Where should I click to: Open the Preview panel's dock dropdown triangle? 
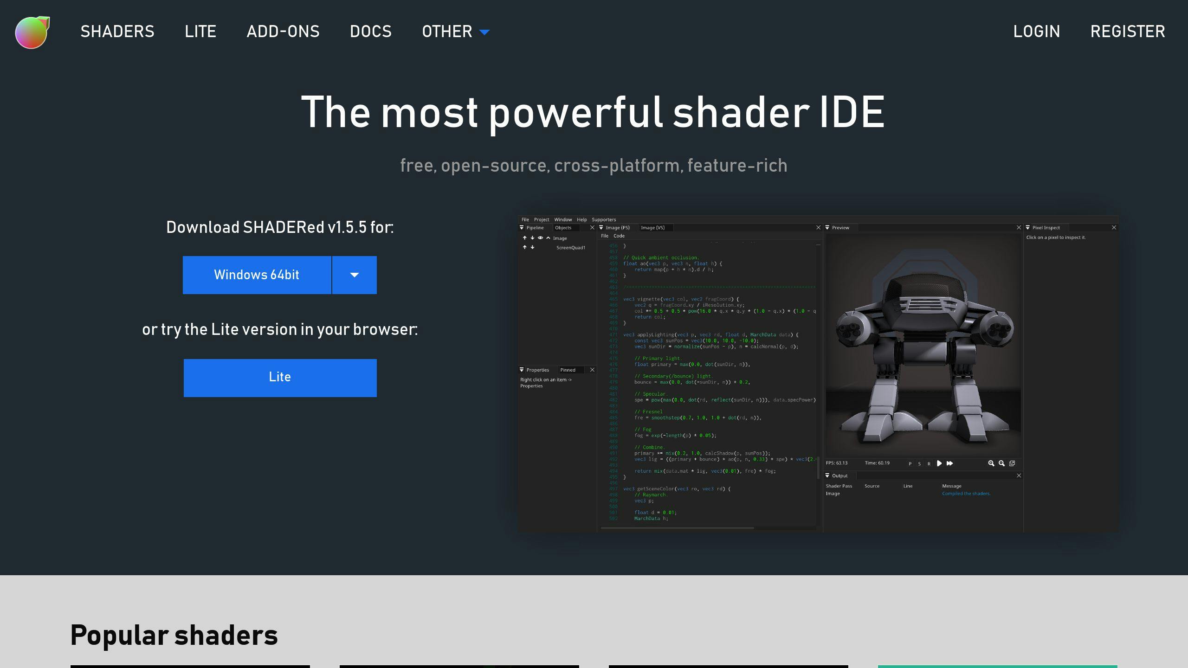[x=827, y=228]
